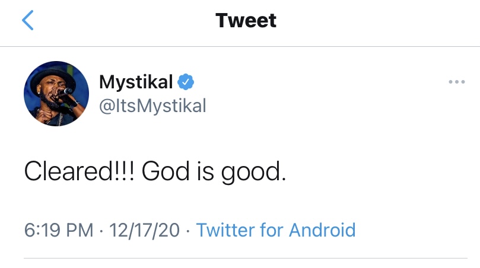Click the checkmark inside the verified badge
The height and width of the screenshot is (268, 480).
click(x=186, y=82)
